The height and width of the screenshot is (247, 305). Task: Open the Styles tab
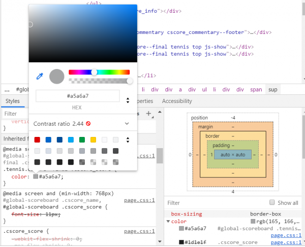[x=13, y=101]
